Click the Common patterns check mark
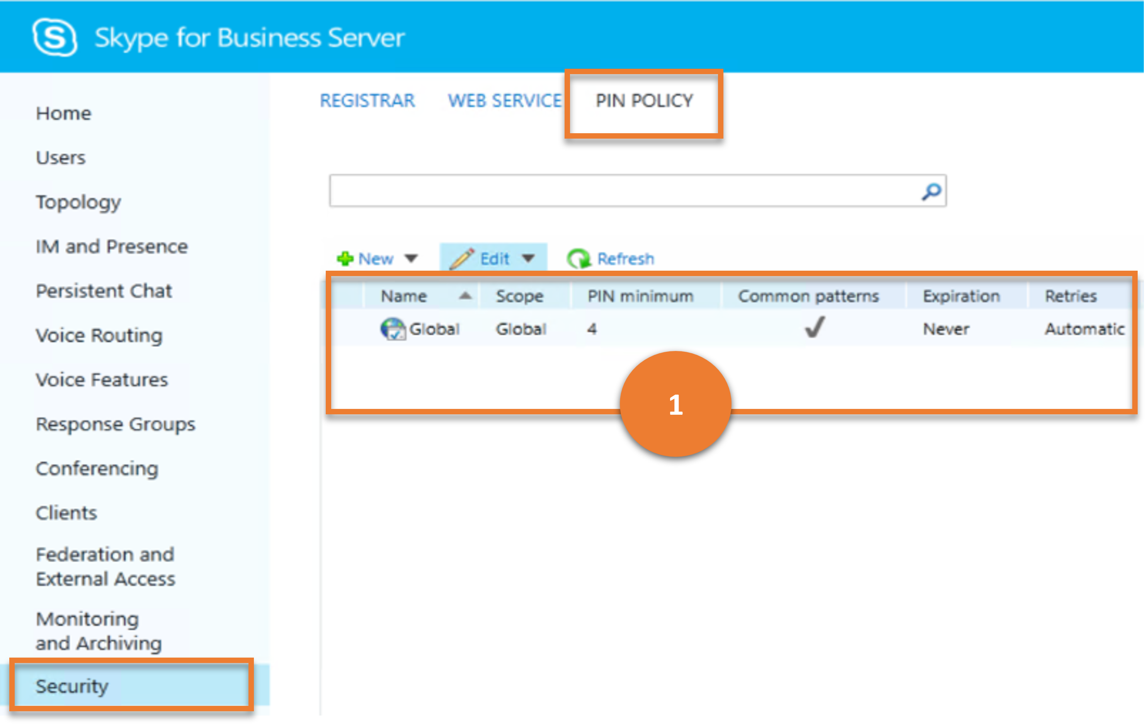Viewport: 1145px width, 724px height. (814, 327)
